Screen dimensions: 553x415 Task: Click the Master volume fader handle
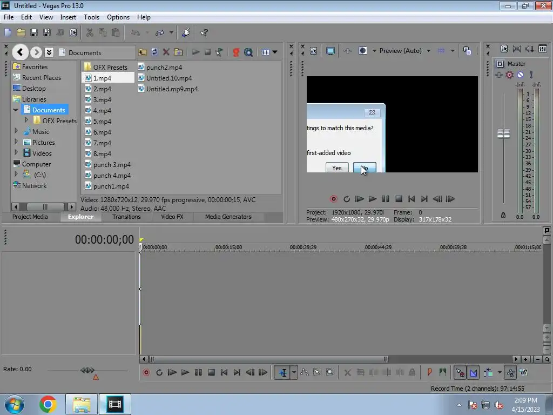pos(503,134)
